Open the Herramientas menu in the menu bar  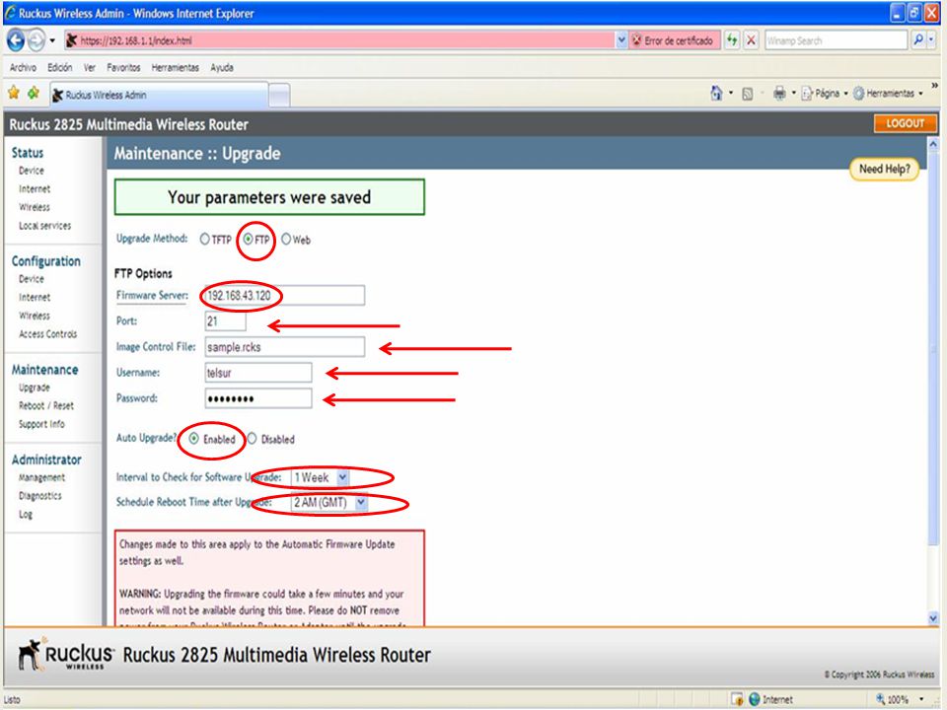[176, 68]
